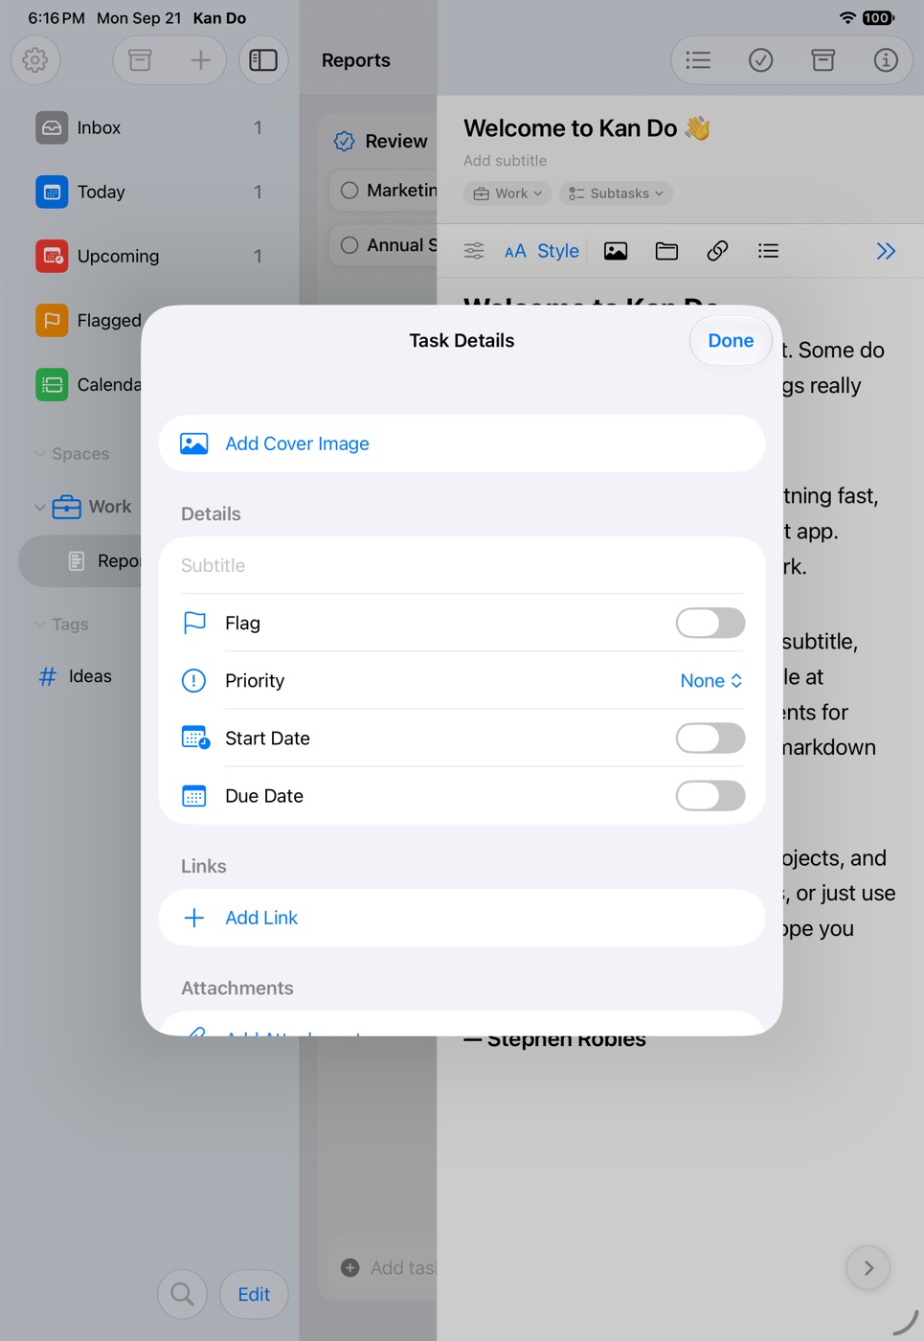Open the Subtasks dropdown chip
Screen dimensions: 924x1341
(616, 193)
